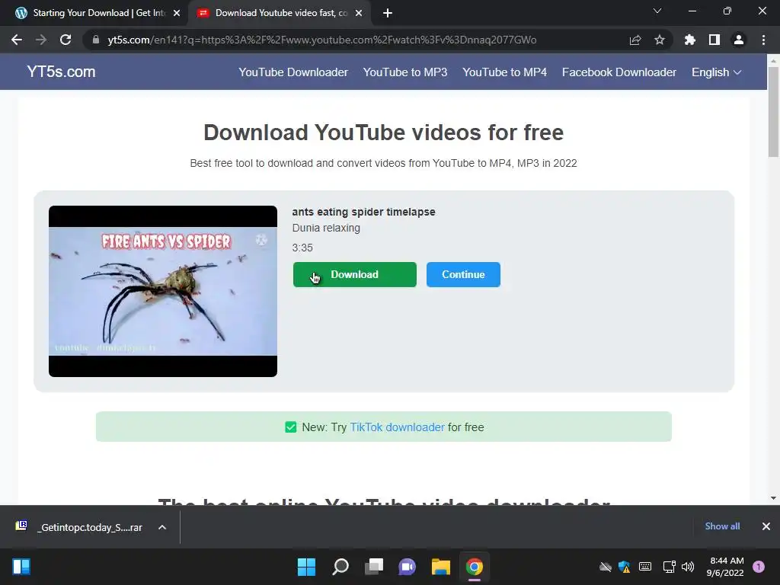Open Chrome side panel icon
Image resolution: width=780 pixels, height=585 pixels.
714,40
